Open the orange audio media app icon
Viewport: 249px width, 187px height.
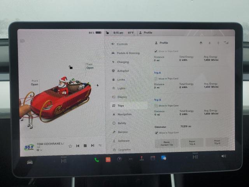[x=108, y=159]
